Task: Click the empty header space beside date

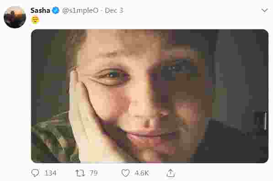Action: pyautogui.click(x=192, y=11)
